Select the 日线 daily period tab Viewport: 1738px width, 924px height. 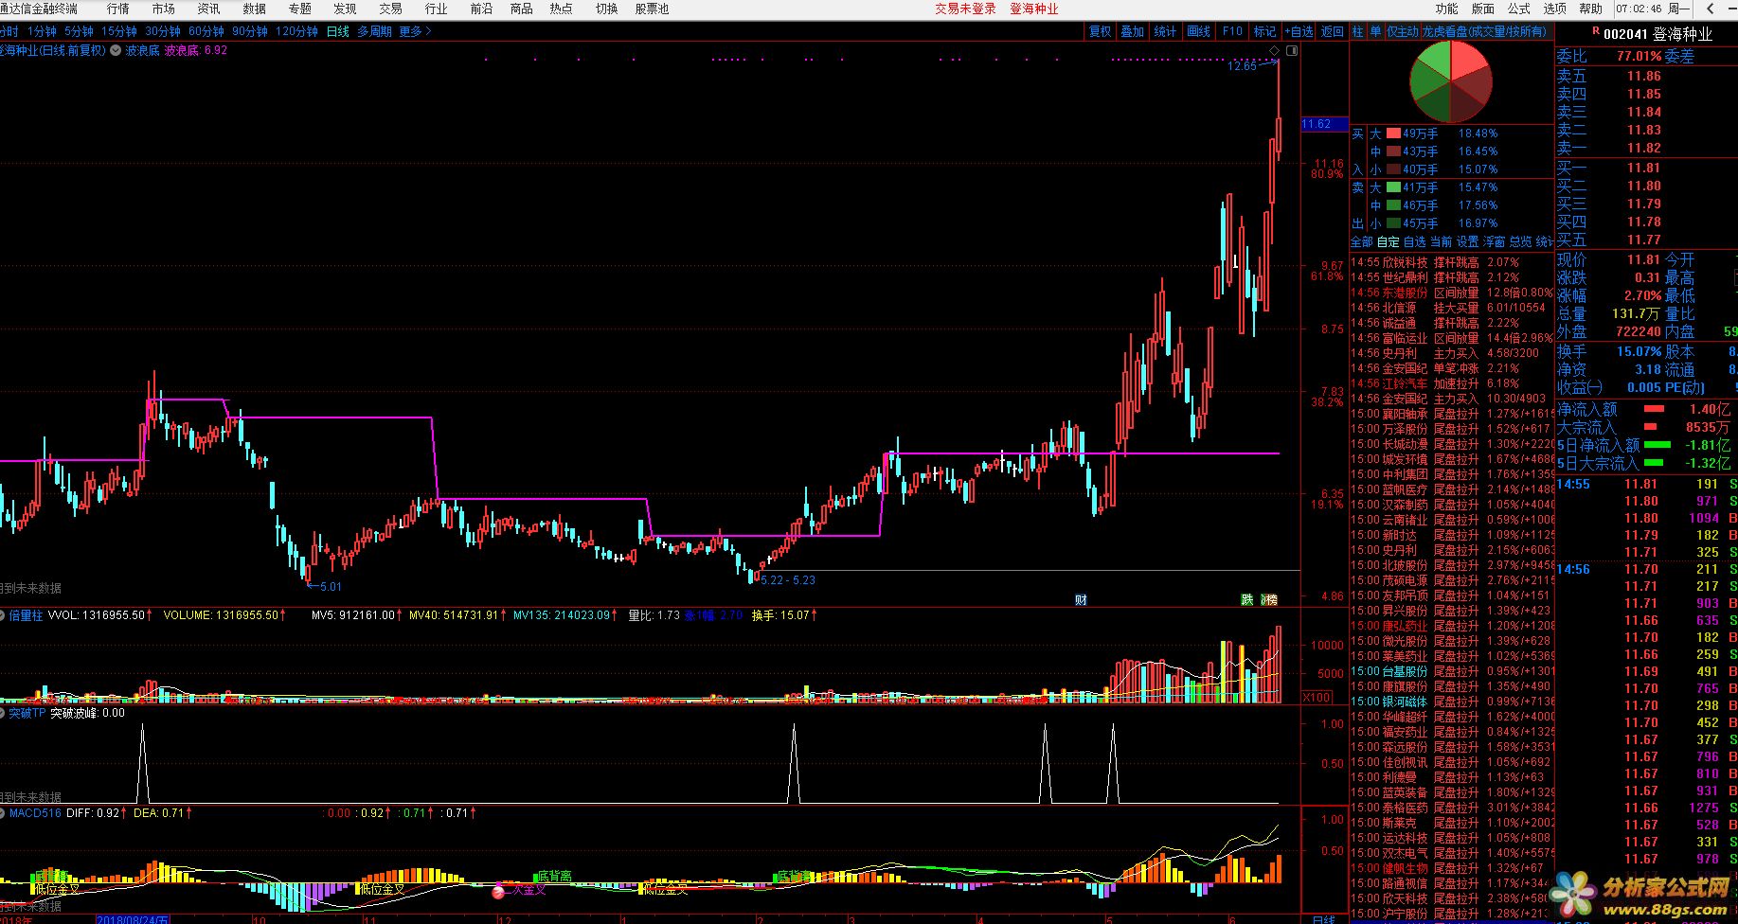click(x=338, y=31)
